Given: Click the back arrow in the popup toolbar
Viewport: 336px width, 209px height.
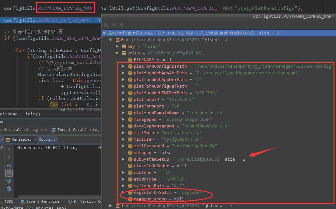Looking at the screenshot, I should [114, 25].
